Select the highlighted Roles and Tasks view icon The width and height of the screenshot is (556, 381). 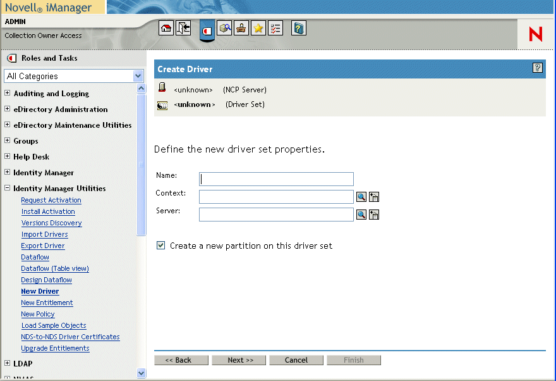[207, 28]
